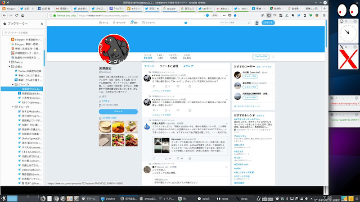Toggle the blue bookmark star icon
This screenshot has width=360, height=202.
click(235, 15)
